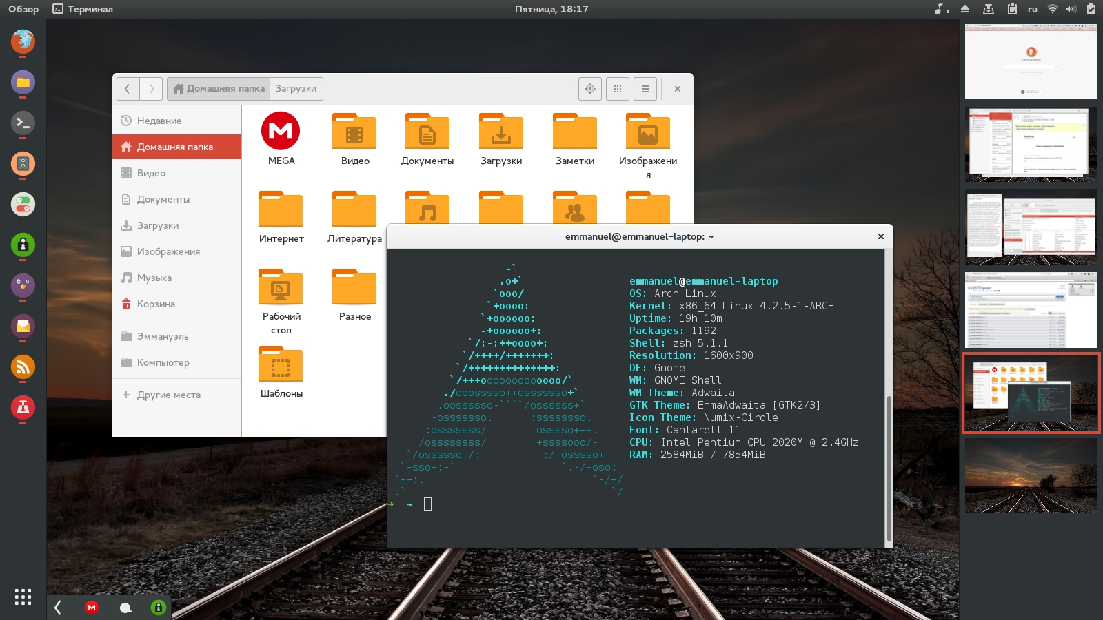
Task: Select the folder with the music note emblem
Action: pos(427,208)
